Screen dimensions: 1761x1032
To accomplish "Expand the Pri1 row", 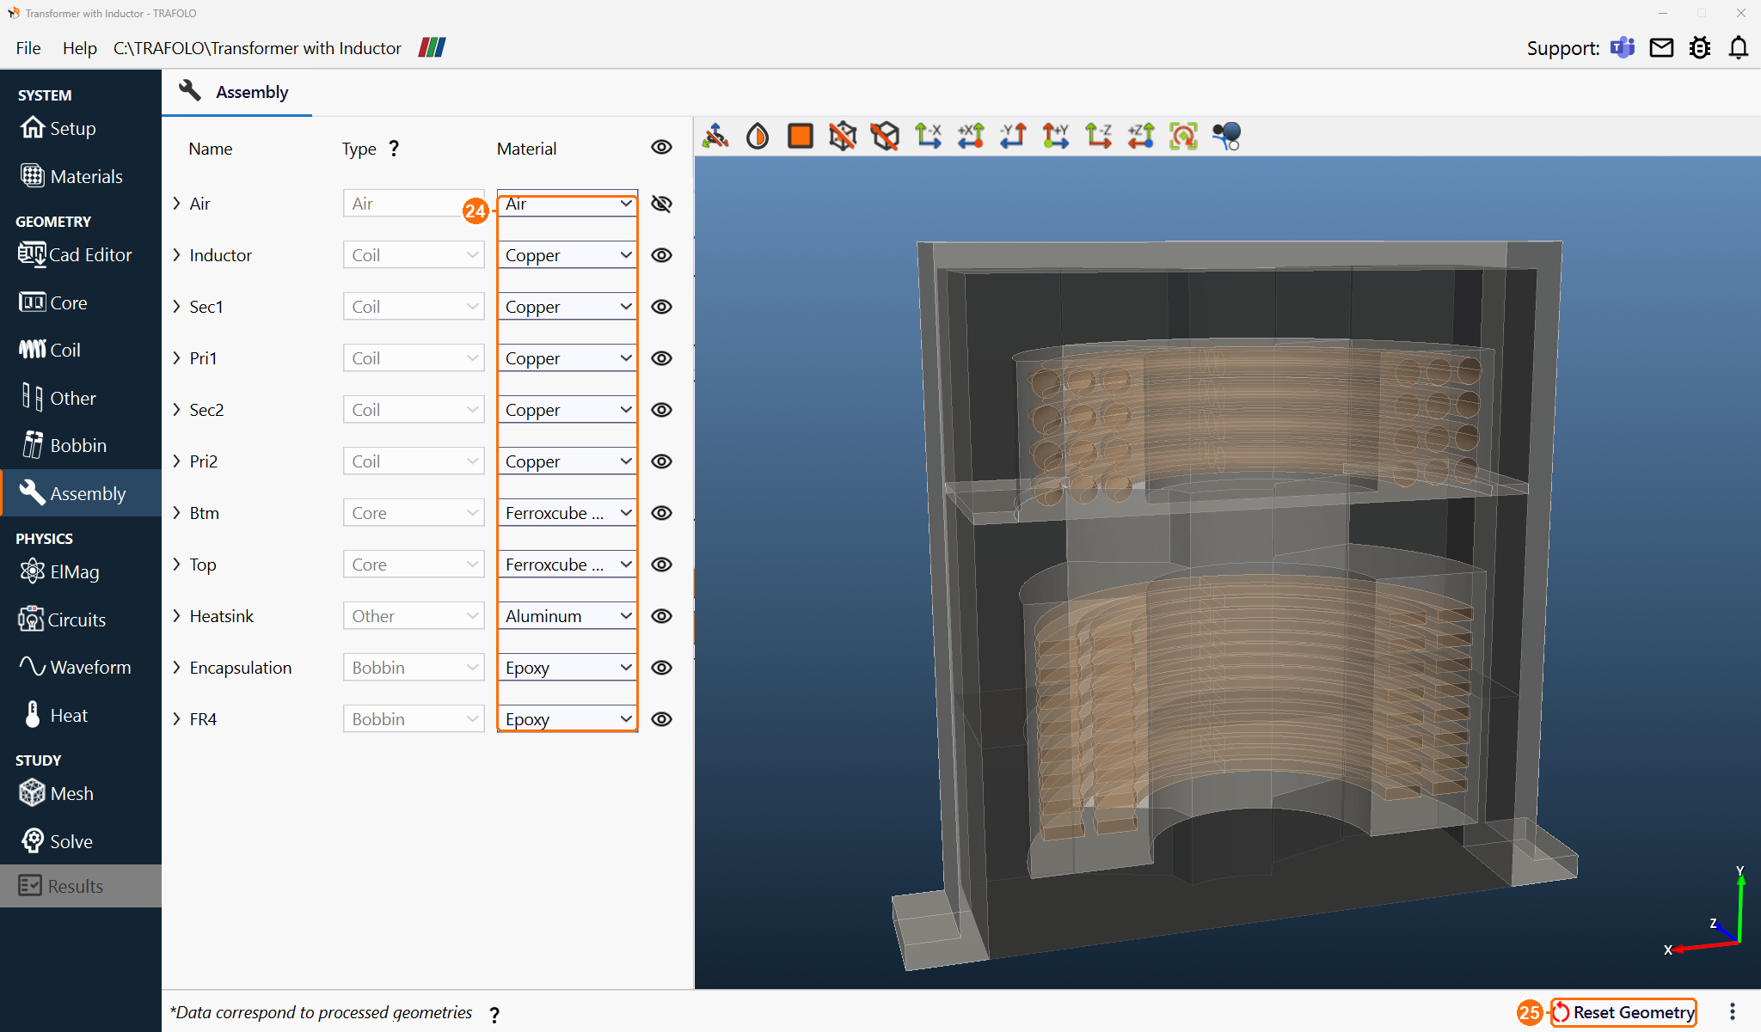I will pyautogui.click(x=176, y=358).
